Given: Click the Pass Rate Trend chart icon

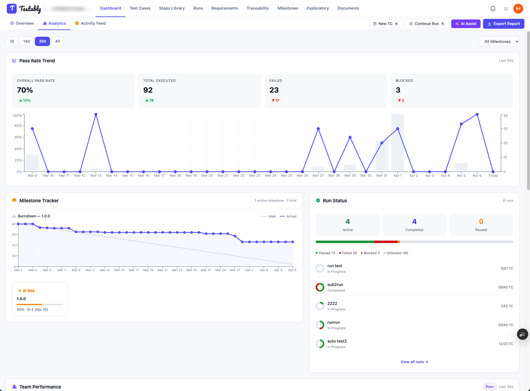Looking at the screenshot, I should coord(14,61).
